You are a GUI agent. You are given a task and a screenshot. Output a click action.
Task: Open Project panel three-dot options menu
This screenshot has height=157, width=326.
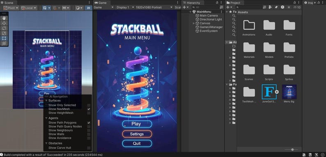click(x=299, y=2)
